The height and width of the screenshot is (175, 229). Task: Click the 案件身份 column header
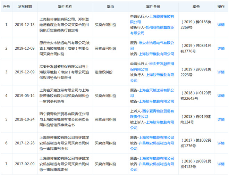point(153,7)
